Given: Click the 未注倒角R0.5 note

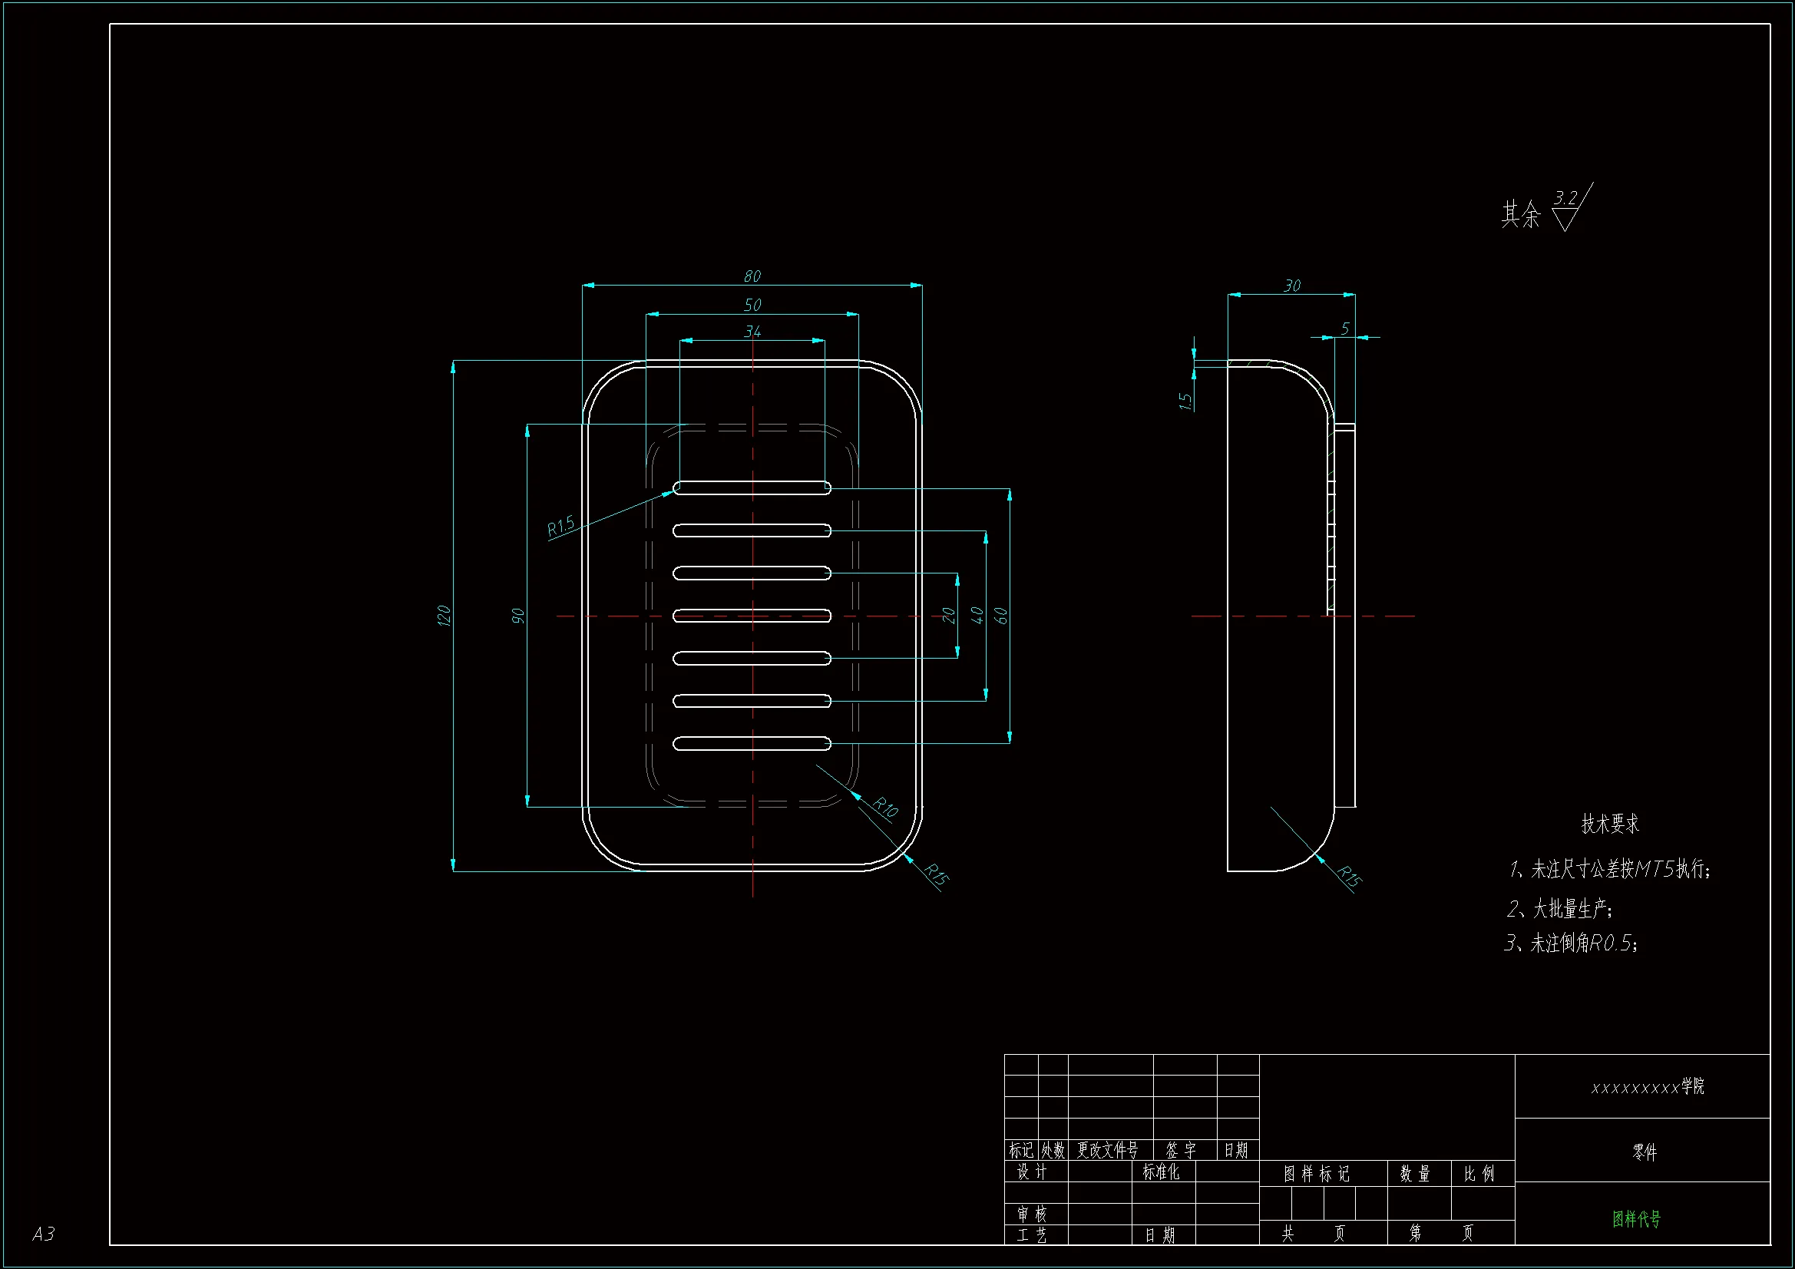Looking at the screenshot, I should pos(1572,943).
